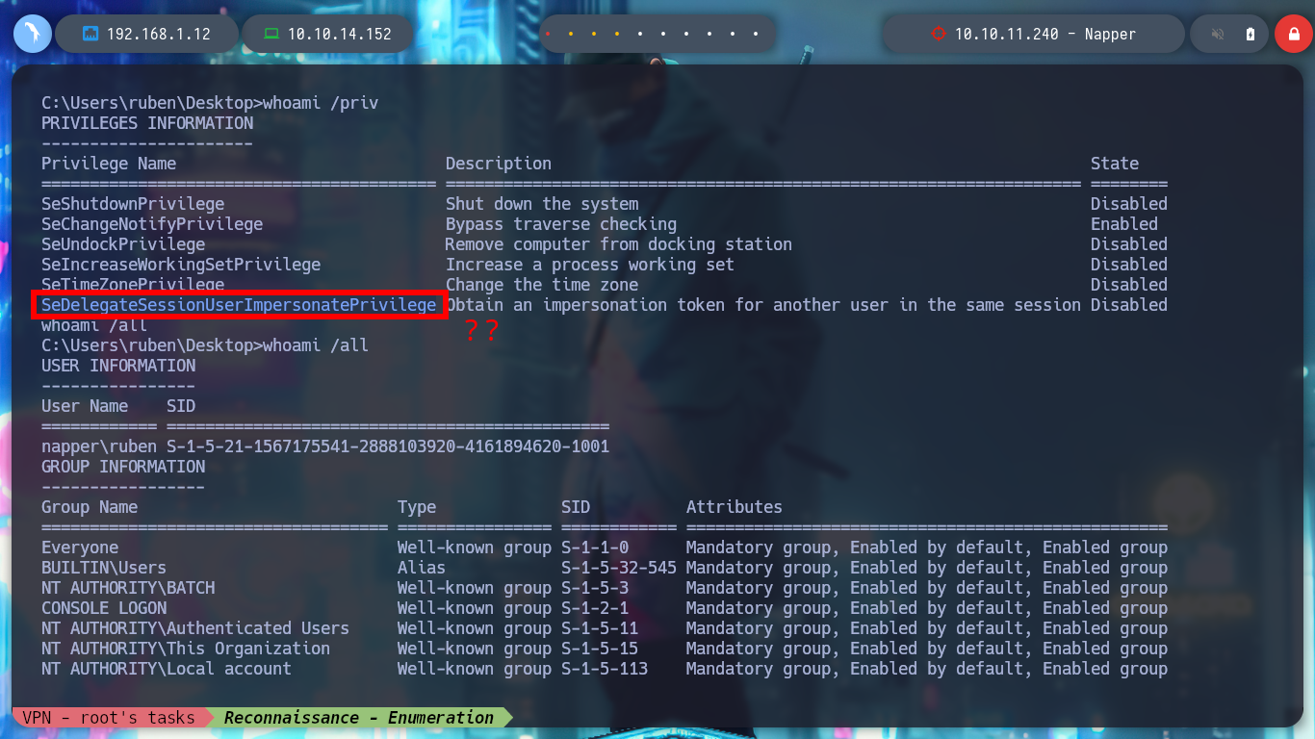Select the fifth workspace dot
Screen dimensions: 1315x739
tap(640, 35)
